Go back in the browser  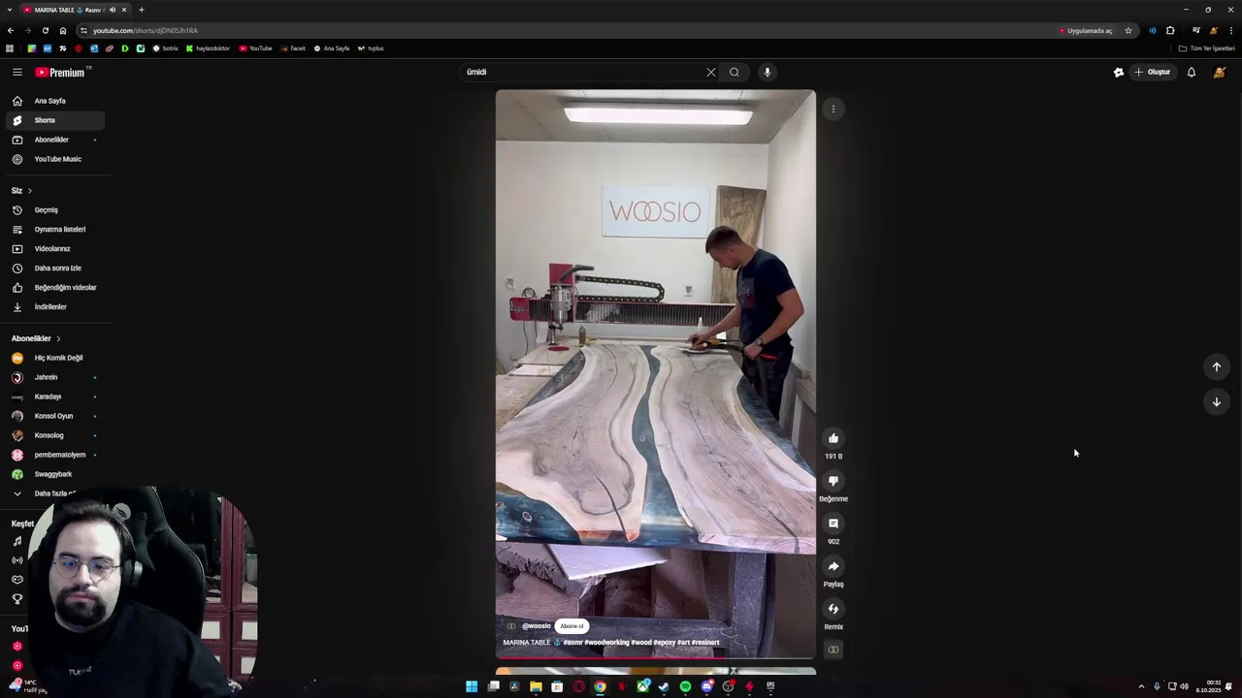click(x=11, y=31)
